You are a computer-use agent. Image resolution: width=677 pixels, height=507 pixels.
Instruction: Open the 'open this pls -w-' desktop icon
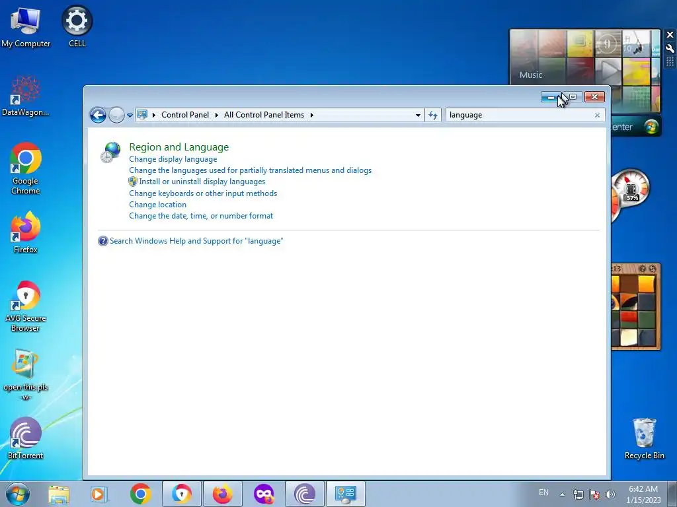tap(26, 375)
